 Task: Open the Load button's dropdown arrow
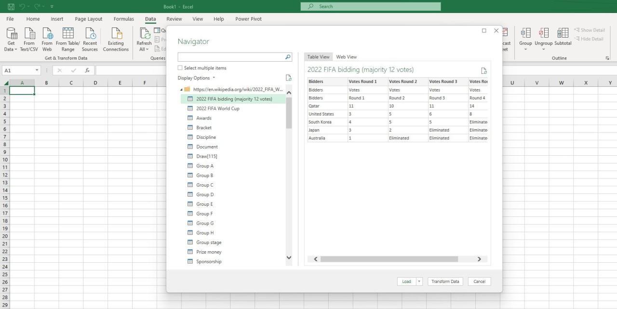point(418,281)
